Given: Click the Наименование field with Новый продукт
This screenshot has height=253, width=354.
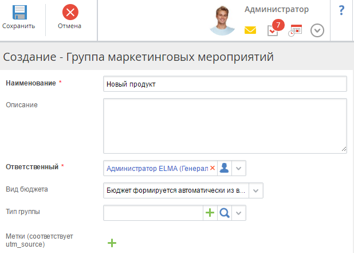Looking at the screenshot, I should click(x=225, y=84).
